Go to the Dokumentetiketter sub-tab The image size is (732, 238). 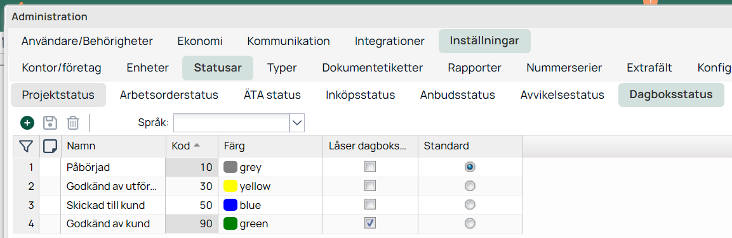point(373,68)
